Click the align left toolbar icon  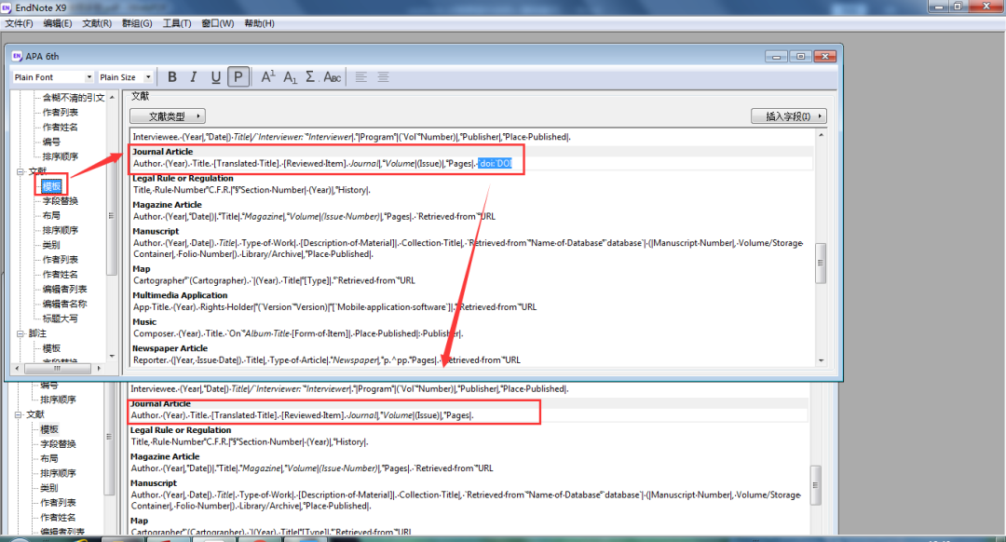click(361, 77)
